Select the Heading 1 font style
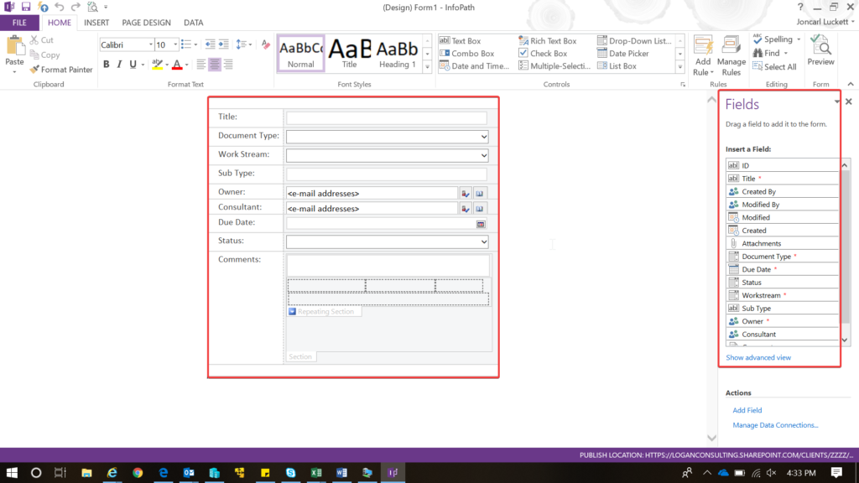The image size is (859, 483). click(x=397, y=54)
